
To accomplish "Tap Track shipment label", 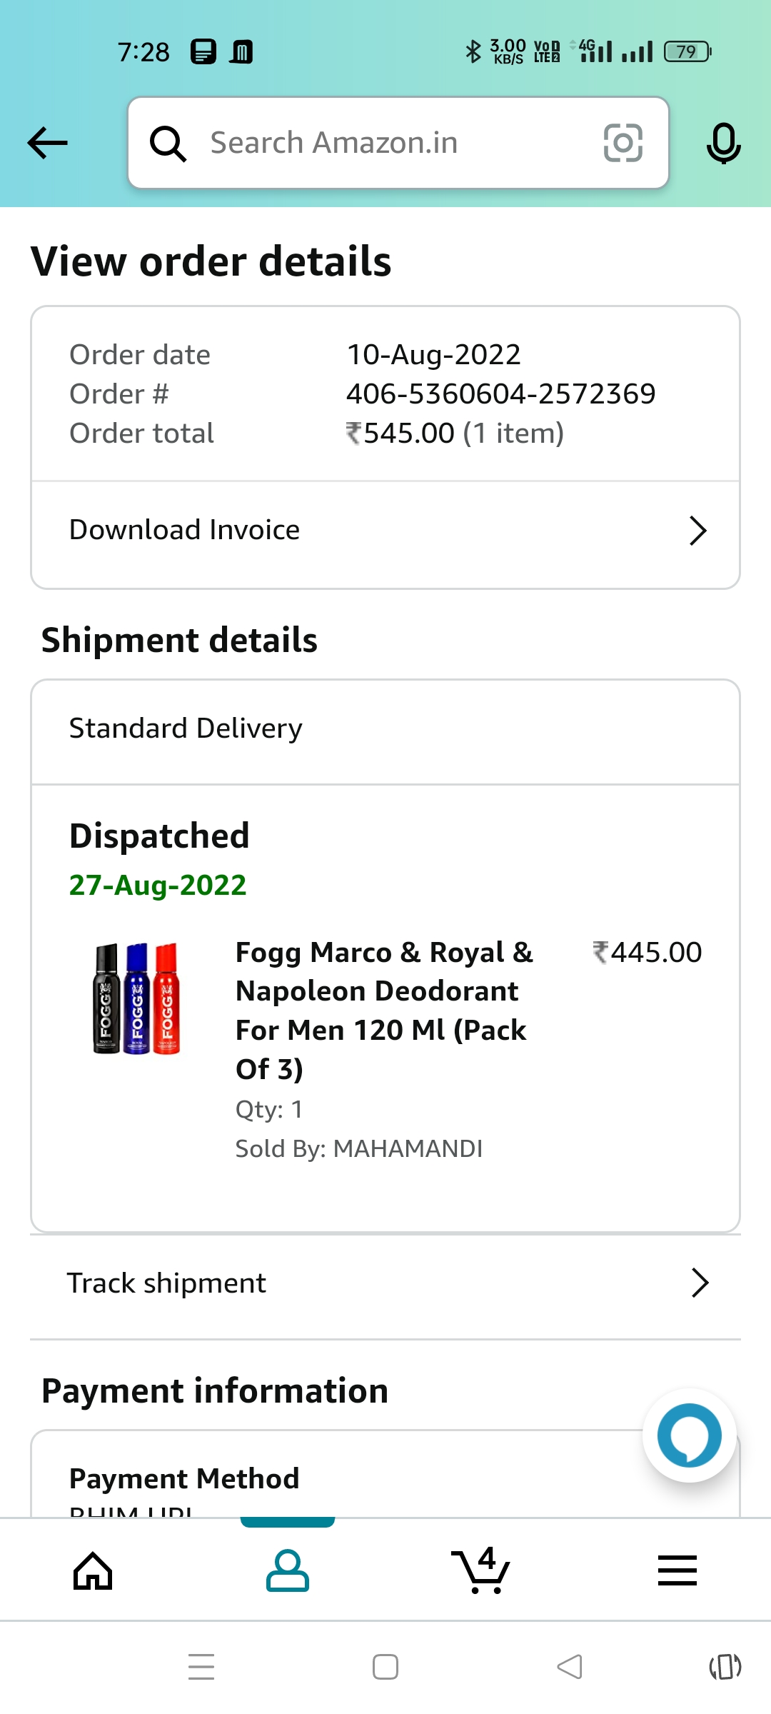I will tap(166, 1283).
